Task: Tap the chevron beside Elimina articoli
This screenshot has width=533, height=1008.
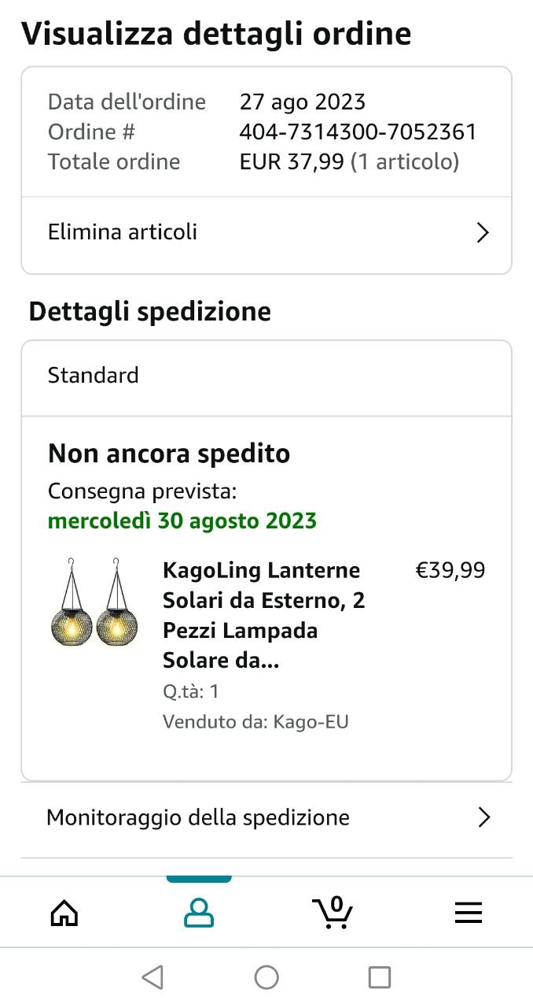Action: click(x=483, y=232)
